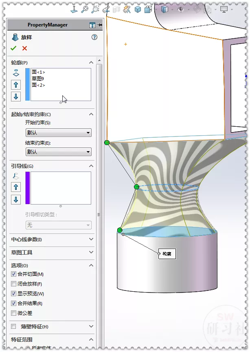This screenshot has height=352, width=250.
Task: Click the PropertyManager title bar
Action: click(x=48, y=25)
